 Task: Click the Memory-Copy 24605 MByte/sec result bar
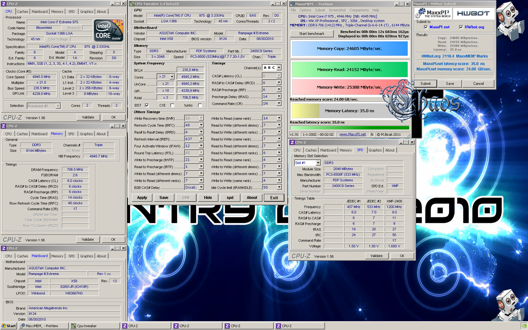[x=349, y=49]
